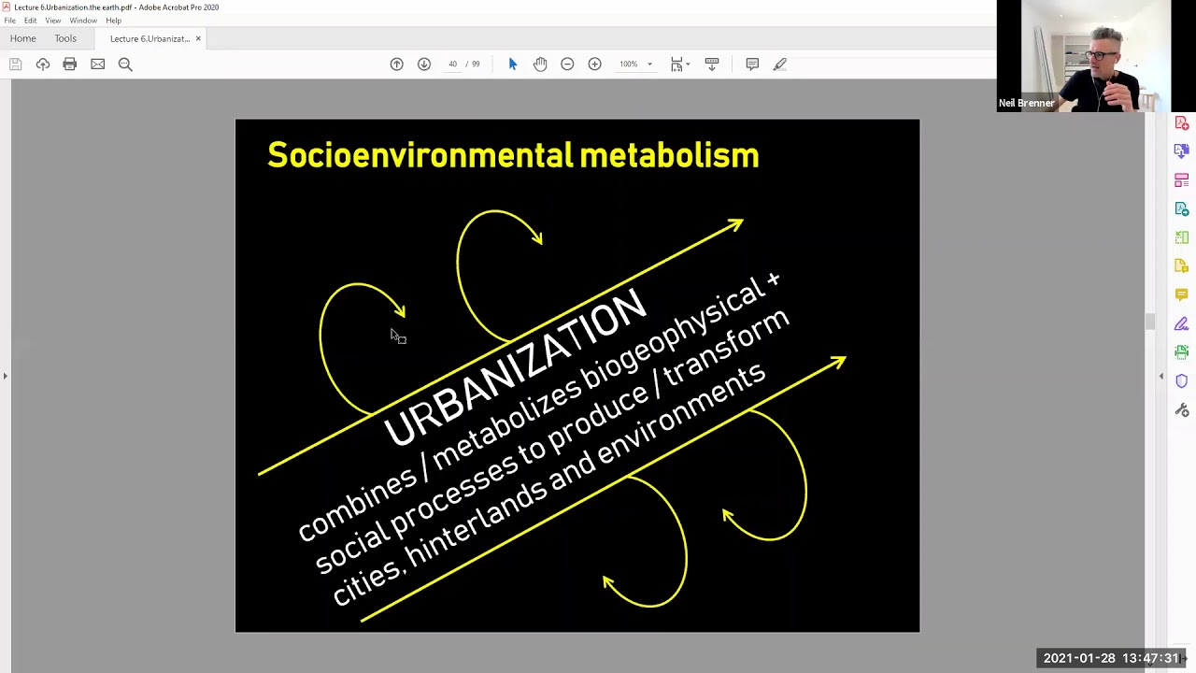
Task: Open the find text magnifier
Action: click(125, 64)
